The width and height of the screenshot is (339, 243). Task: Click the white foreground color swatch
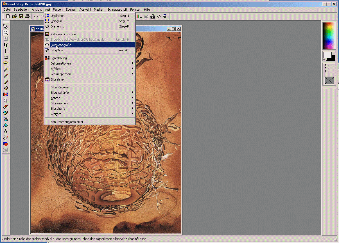[x=327, y=55]
